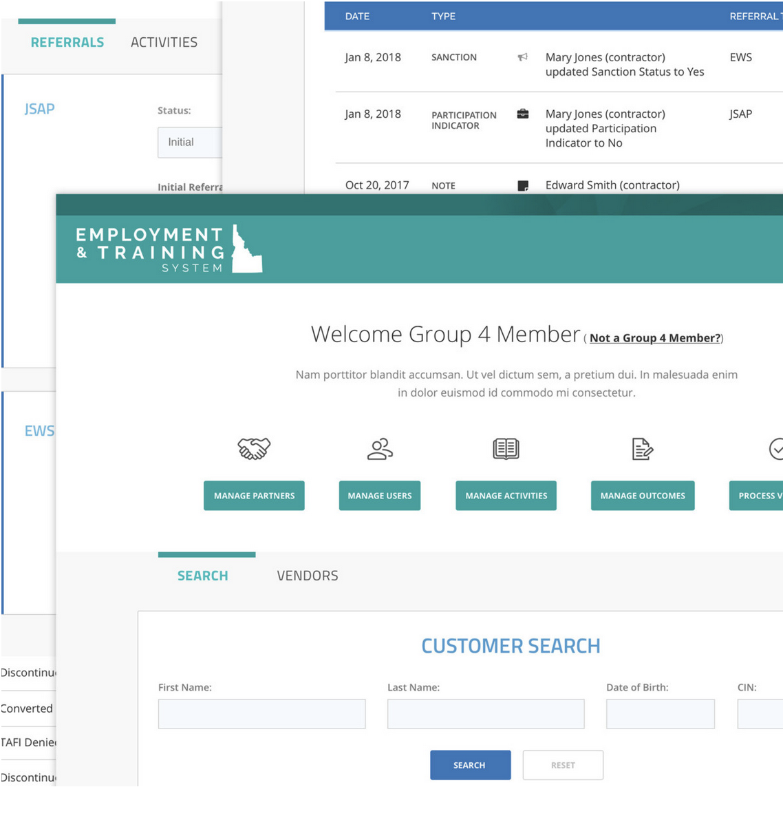Click the note icon in Oct 20 row
Viewport: 783px width, 818px height.
coord(523,185)
